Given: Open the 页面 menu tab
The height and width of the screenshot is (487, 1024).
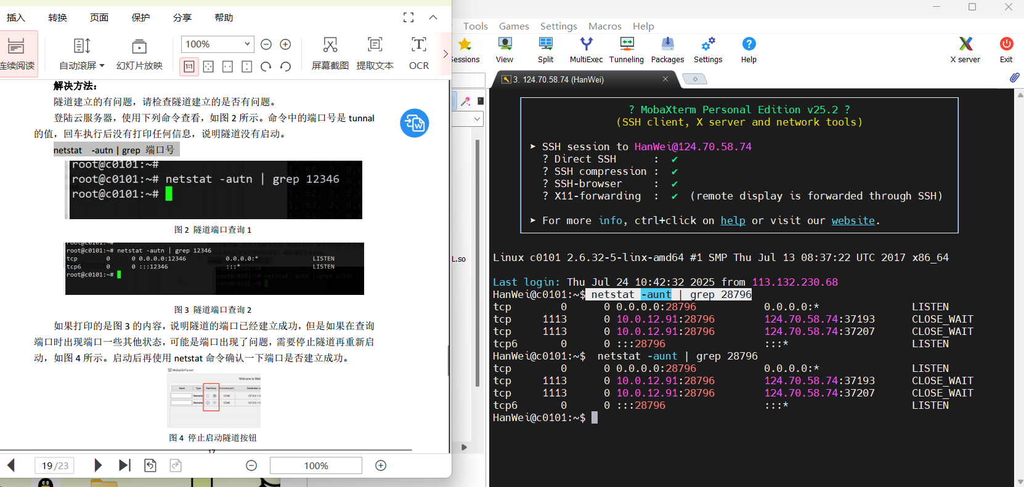Looking at the screenshot, I should click(x=99, y=17).
